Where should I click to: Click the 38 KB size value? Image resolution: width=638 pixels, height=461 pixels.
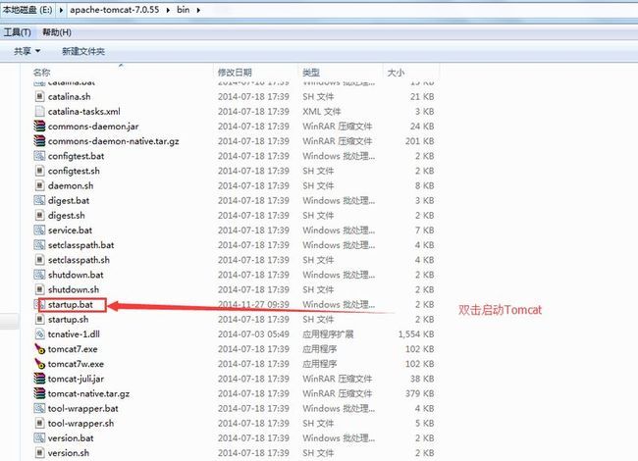click(422, 379)
